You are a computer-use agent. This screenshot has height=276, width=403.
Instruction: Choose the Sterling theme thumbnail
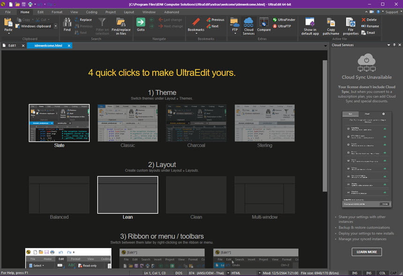pos(265,123)
